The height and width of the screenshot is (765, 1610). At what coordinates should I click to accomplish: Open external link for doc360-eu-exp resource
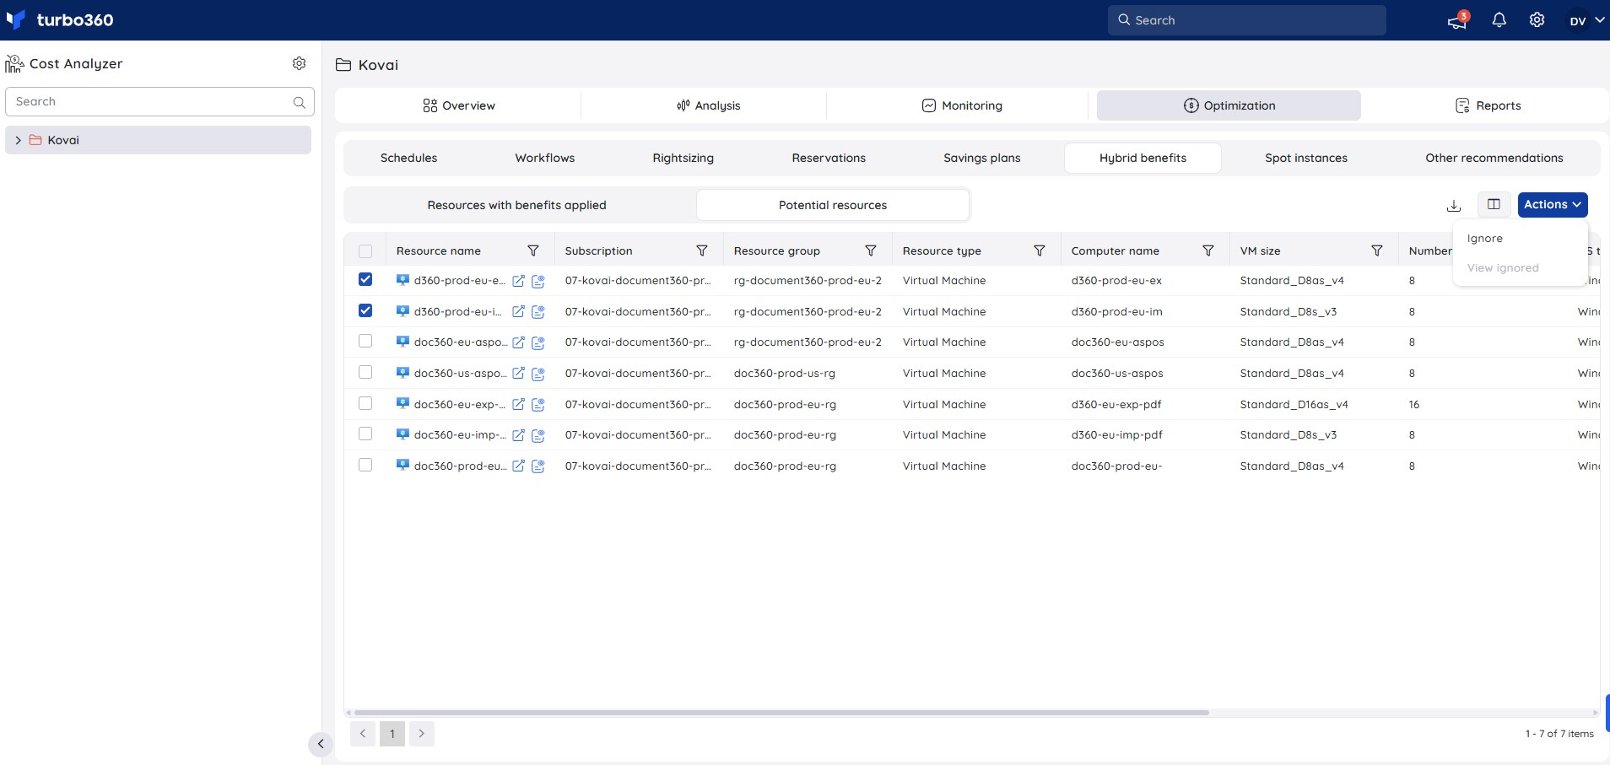click(x=518, y=405)
